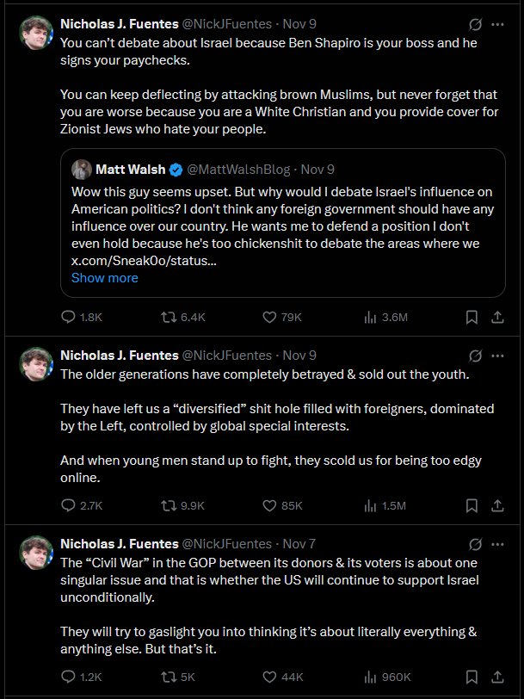Repost the tweet with 6.4K reposts

(182, 317)
